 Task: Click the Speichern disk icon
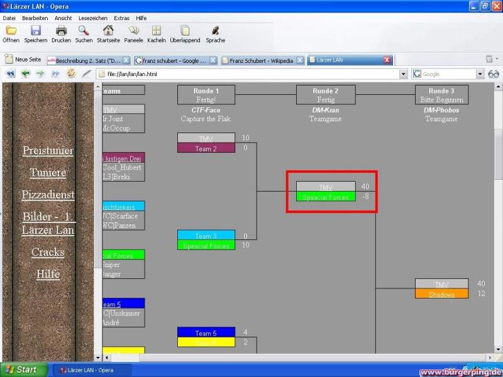(36, 31)
